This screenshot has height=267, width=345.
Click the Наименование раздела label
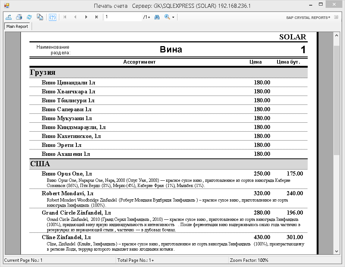coord(53,50)
